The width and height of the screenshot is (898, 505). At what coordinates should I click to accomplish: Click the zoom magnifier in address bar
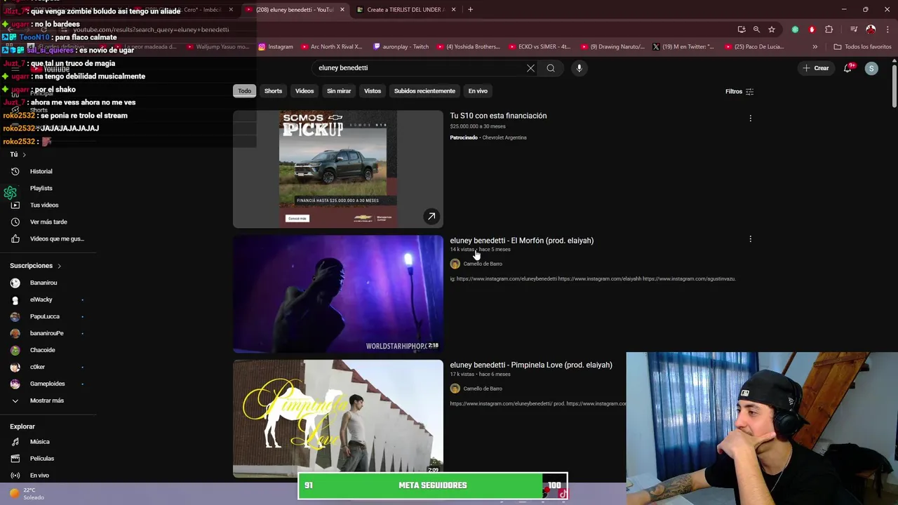point(756,29)
